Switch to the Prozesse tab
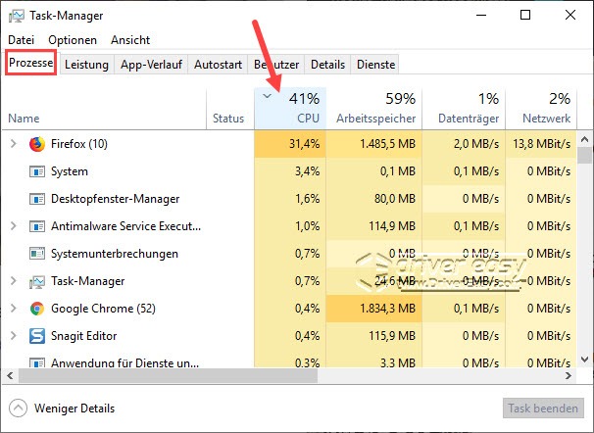 (x=31, y=63)
